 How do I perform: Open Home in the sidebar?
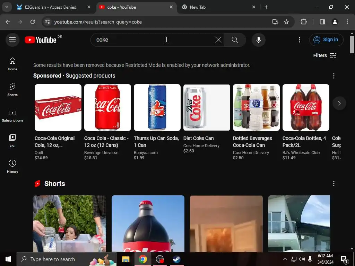pos(12,64)
